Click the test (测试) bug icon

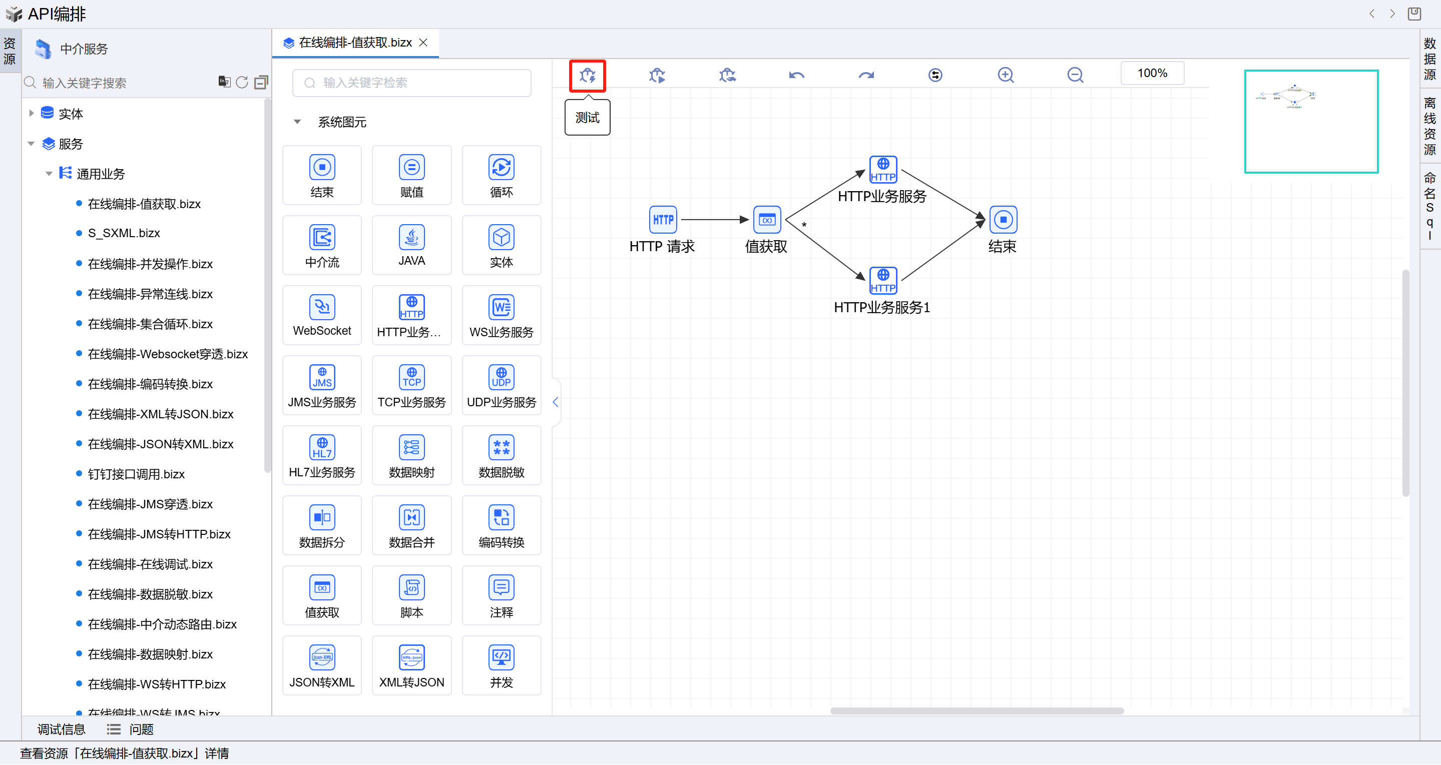(588, 76)
